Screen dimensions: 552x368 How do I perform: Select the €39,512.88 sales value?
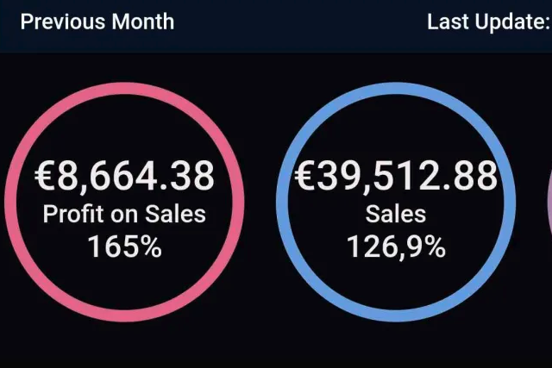click(396, 176)
